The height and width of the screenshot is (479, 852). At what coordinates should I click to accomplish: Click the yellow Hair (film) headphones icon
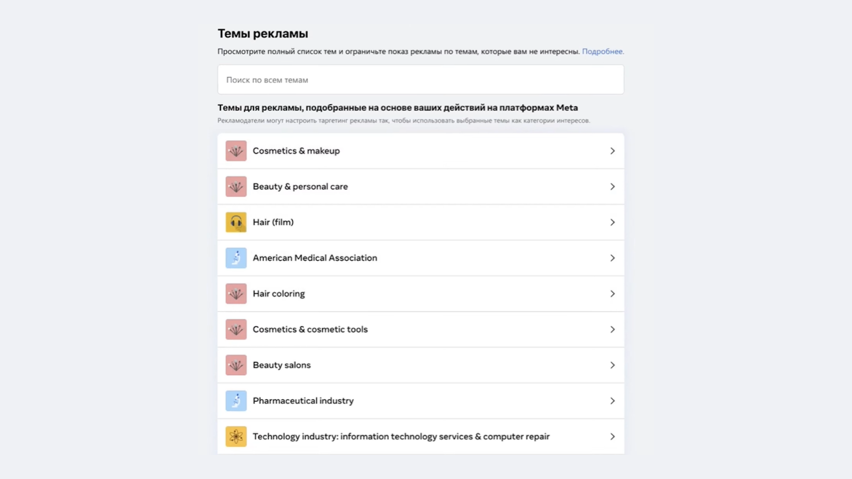tap(236, 222)
